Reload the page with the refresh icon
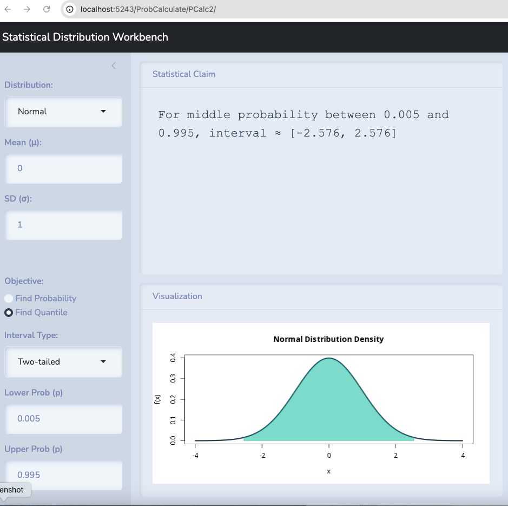Viewport: 508px width, 506px height. [47, 9]
